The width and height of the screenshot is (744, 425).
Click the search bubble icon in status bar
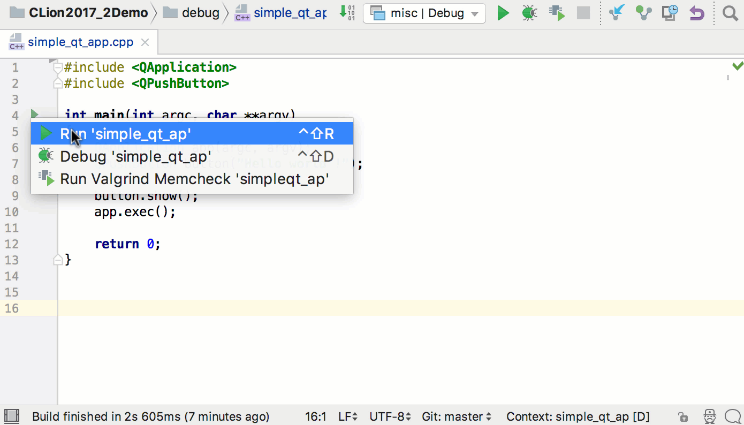point(733,416)
